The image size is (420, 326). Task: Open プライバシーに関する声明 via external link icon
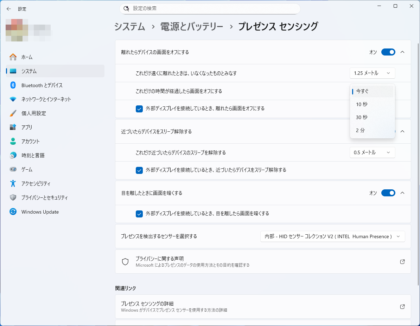pos(402,262)
